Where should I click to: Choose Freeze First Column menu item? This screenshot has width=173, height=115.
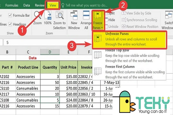point(129,72)
